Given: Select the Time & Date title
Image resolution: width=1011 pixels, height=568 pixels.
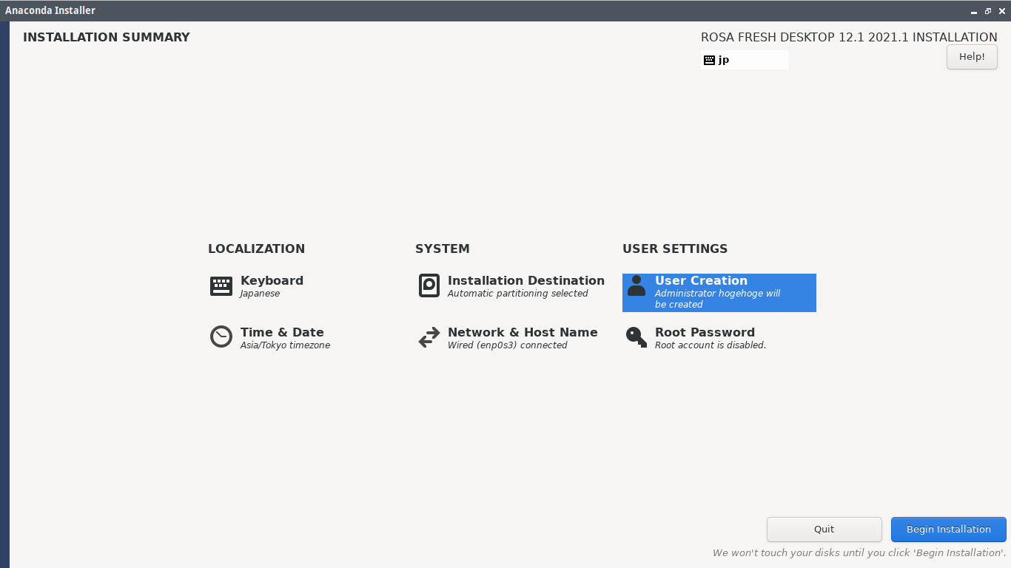Looking at the screenshot, I should click(282, 333).
